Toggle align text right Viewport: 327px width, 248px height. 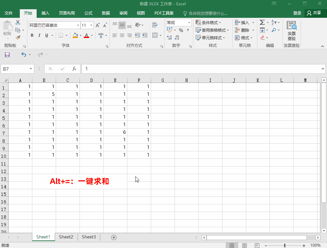(129, 35)
